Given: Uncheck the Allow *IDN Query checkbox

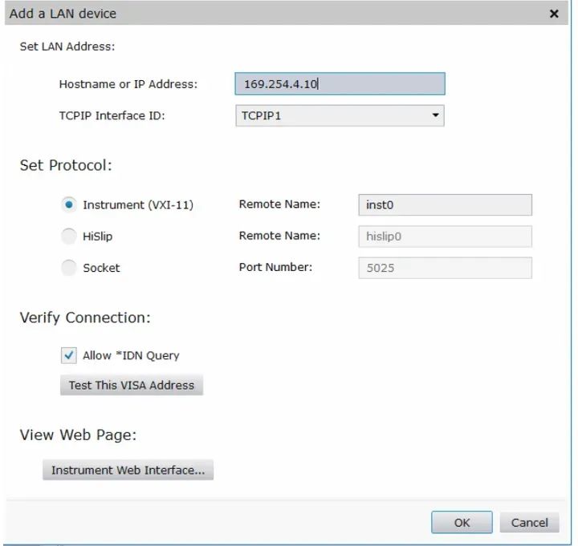Looking at the screenshot, I should pyautogui.click(x=69, y=355).
